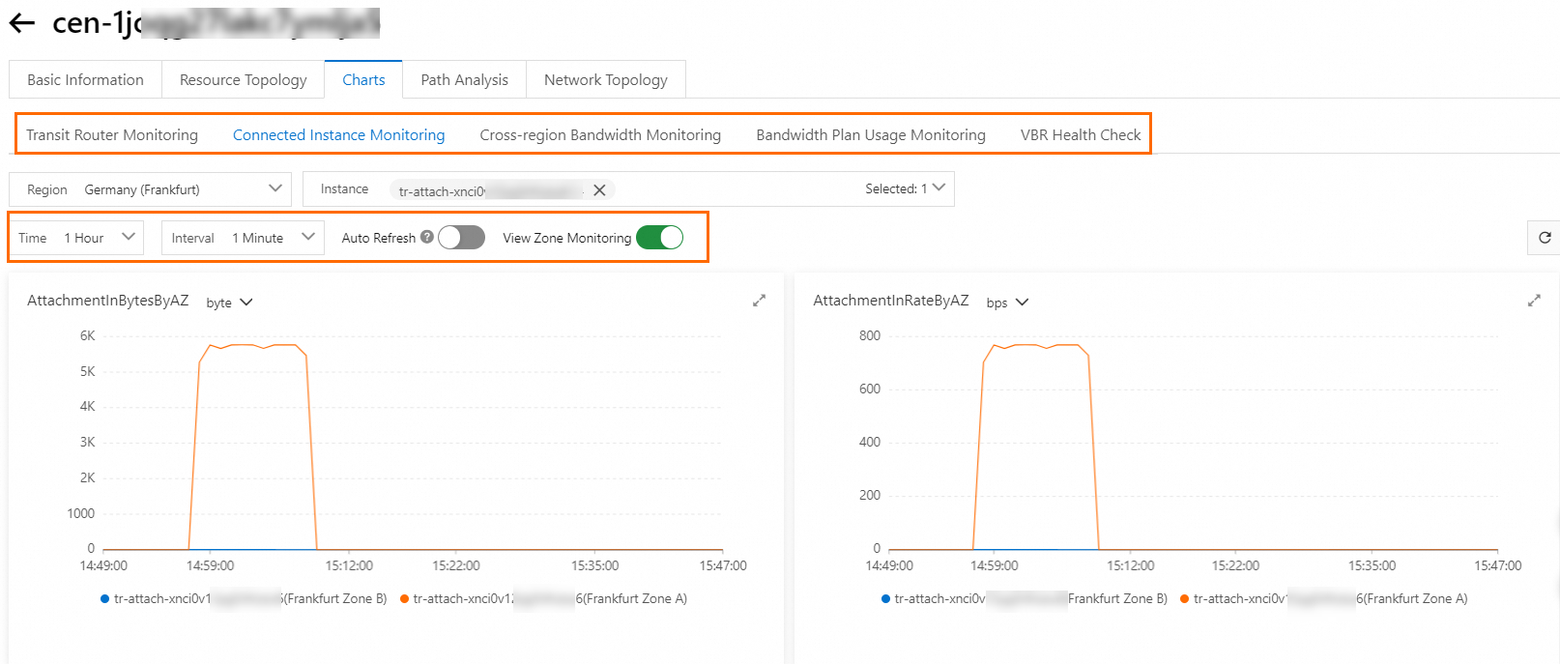
Task: Change the byte unit dropdown
Action: (229, 303)
